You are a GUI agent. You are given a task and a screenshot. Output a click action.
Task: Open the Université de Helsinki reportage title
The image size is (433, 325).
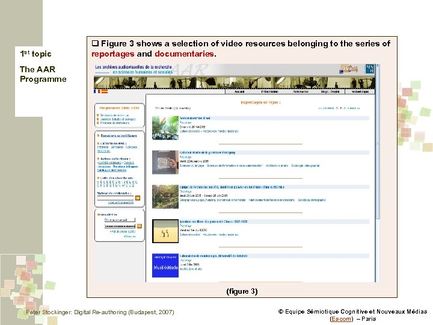pos(213,256)
